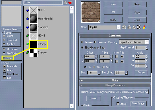Select the Multi-Material entry
This screenshot has width=155, height=110.
coord(45,19)
